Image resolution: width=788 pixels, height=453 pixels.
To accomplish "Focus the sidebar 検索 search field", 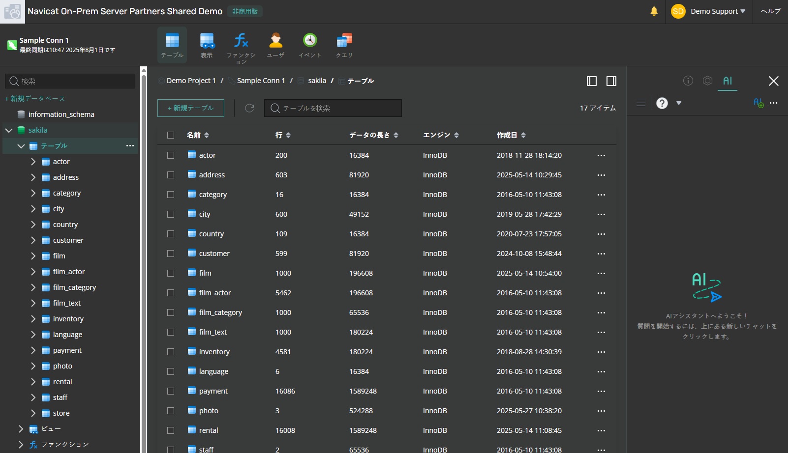I will point(70,81).
